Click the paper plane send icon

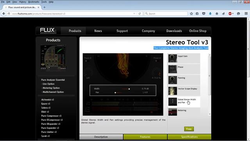[x=223, y=14]
